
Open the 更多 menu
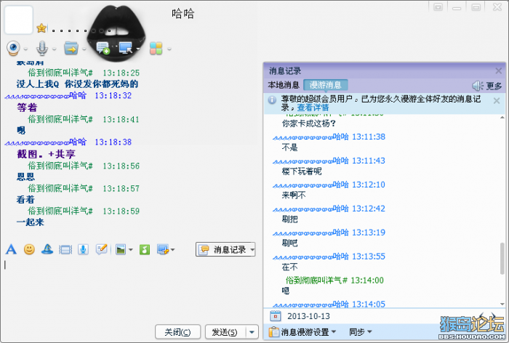click(x=494, y=86)
